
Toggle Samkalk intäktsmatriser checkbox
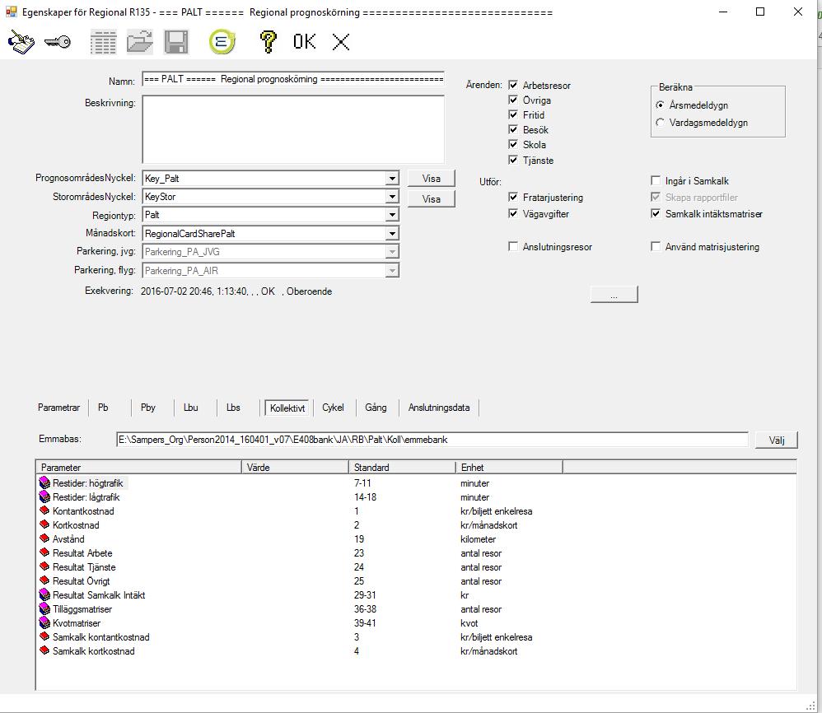point(656,214)
